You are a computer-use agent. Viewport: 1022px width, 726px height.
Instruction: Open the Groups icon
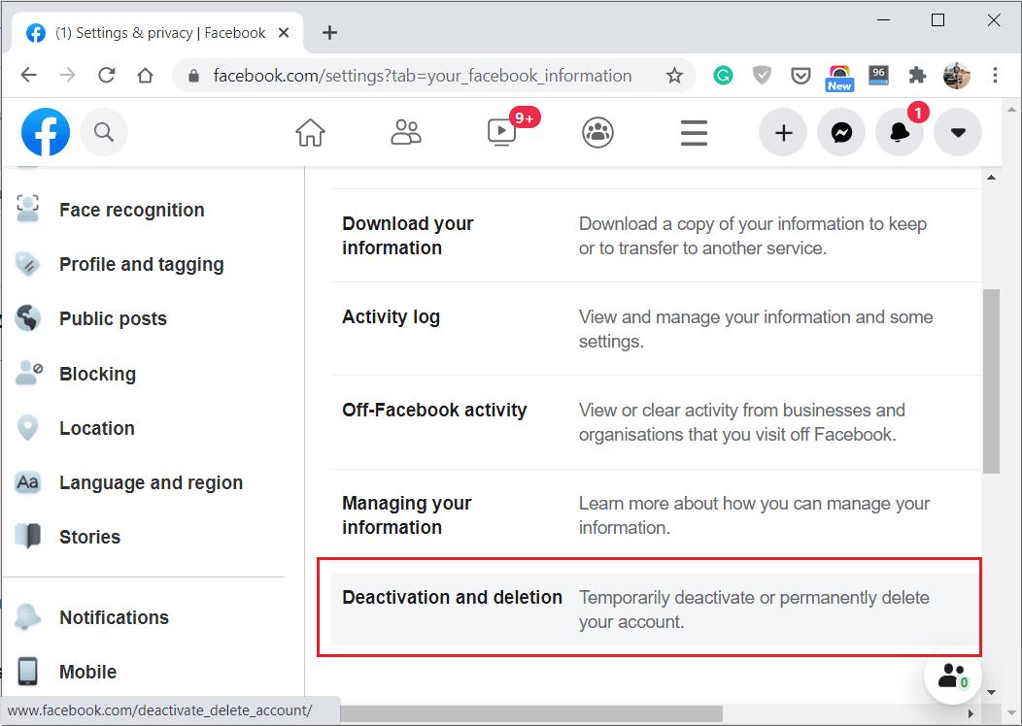click(x=597, y=132)
